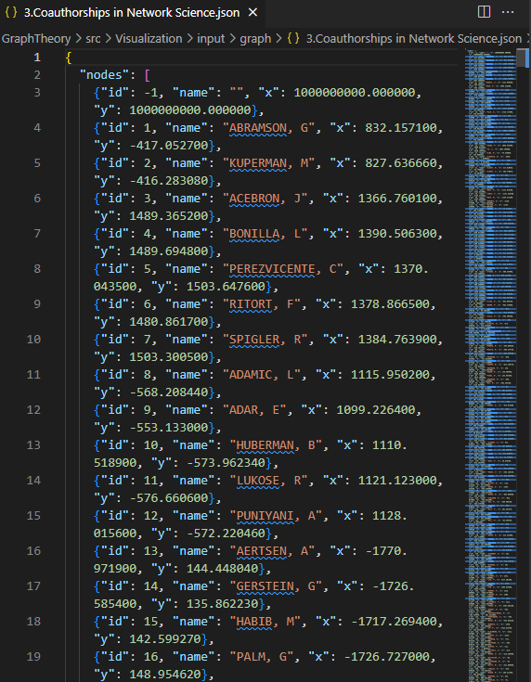531x682 pixels.
Task: Click line number 2 in gutter
Action: pyautogui.click(x=37, y=75)
